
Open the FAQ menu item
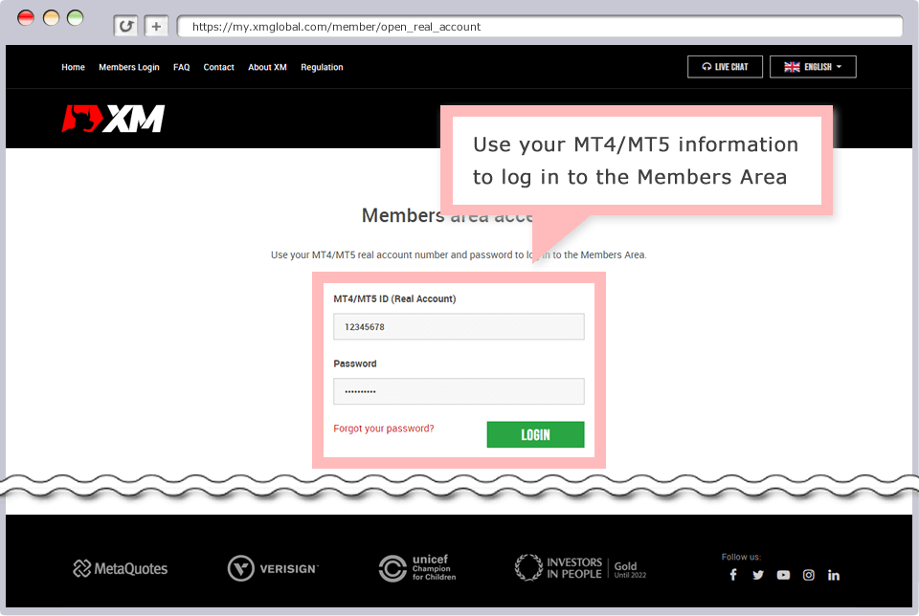point(181,67)
